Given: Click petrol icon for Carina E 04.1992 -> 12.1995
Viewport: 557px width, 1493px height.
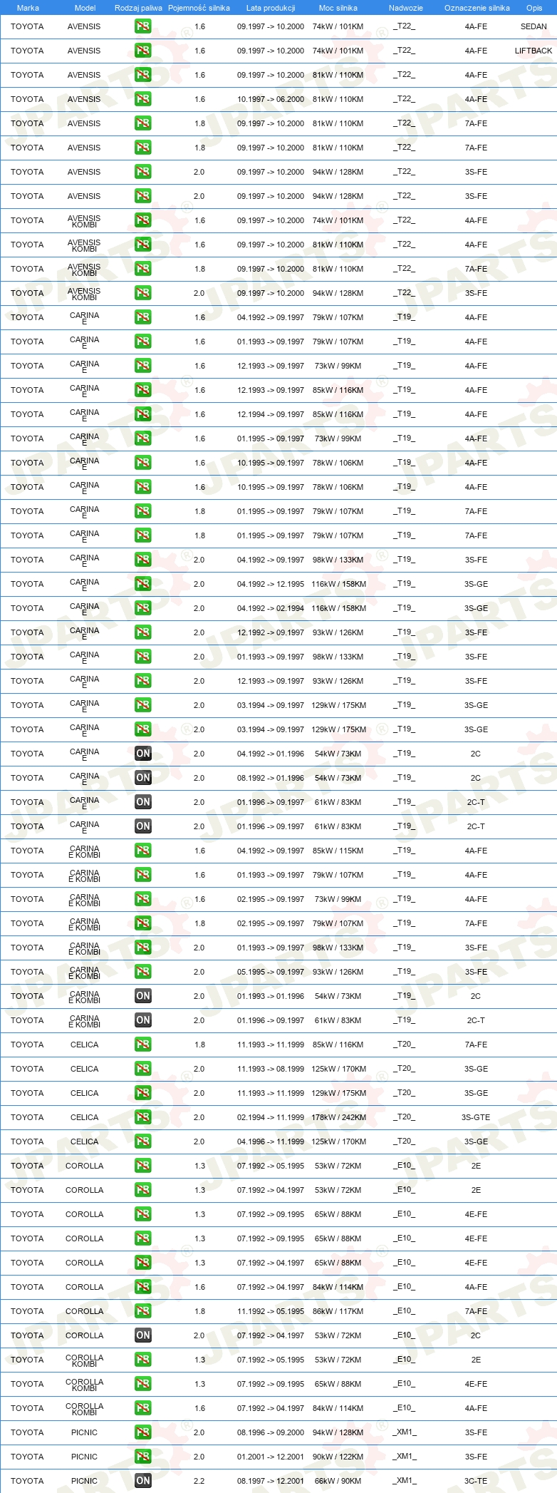Looking at the screenshot, I should point(143,584).
